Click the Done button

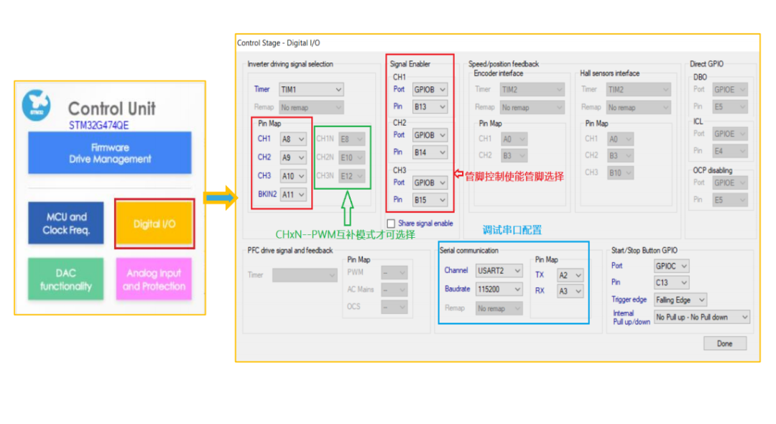point(725,343)
